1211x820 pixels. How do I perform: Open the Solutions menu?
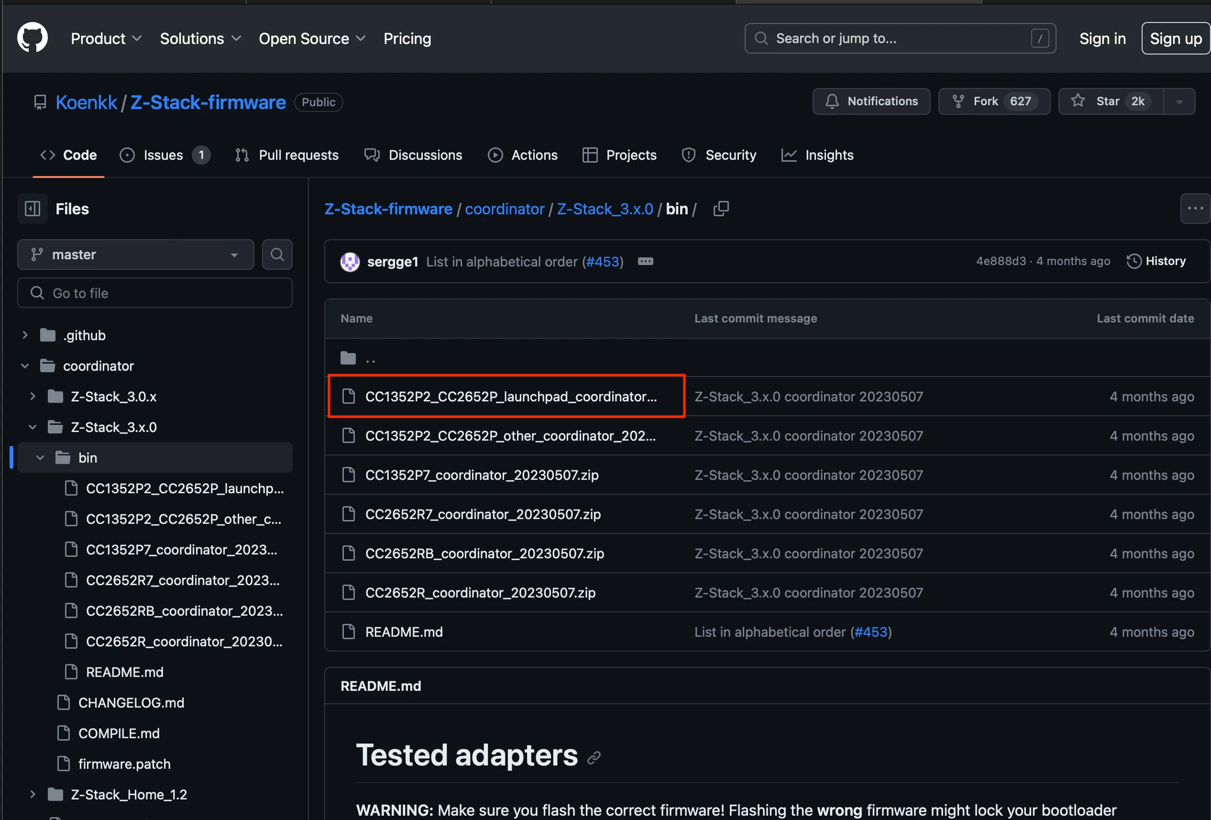pyautogui.click(x=200, y=39)
